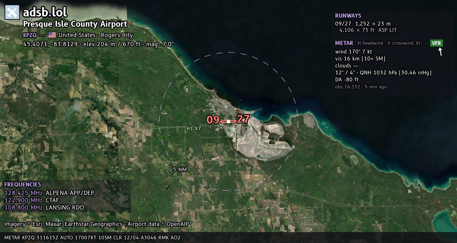Image resolution: width=457 pixels, height=243 pixels.
Task: Click the 122.900 MHz CTAF frequency
Action: 32,200
